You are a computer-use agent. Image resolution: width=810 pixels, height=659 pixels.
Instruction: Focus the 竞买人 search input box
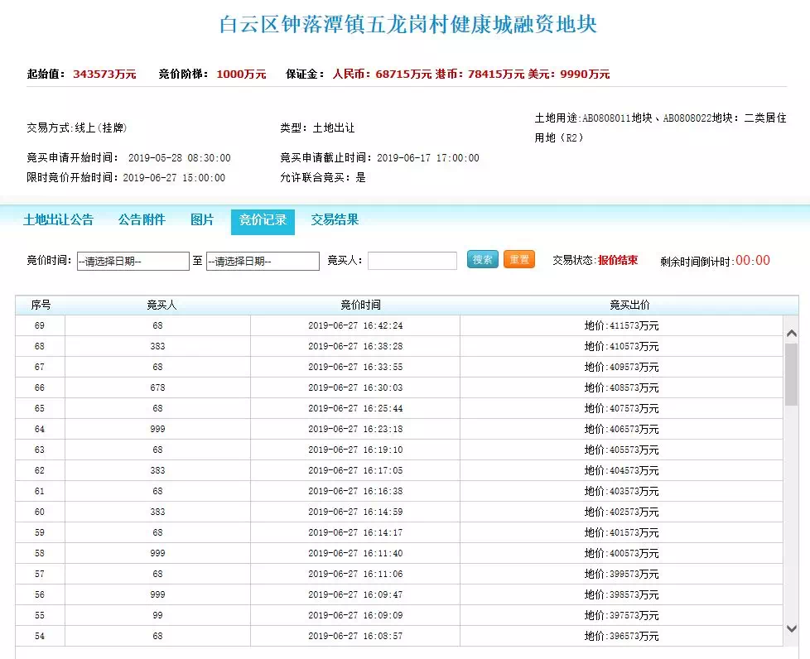pos(412,261)
